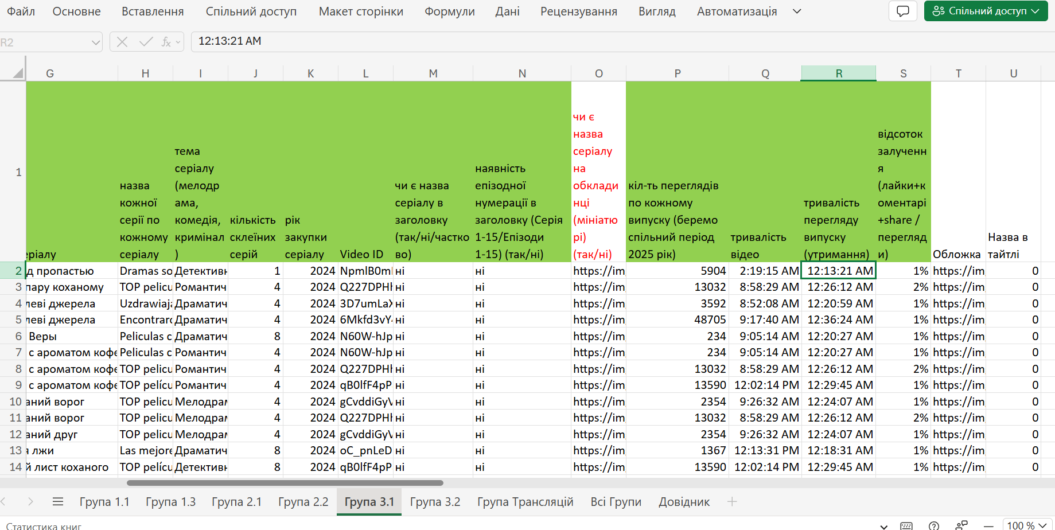Select the Назва в тайтлі header cell
This screenshot has width=1055, height=530.
click(x=1013, y=172)
